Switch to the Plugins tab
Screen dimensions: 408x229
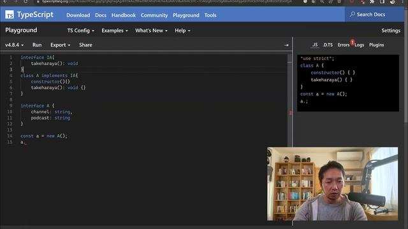click(x=377, y=45)
